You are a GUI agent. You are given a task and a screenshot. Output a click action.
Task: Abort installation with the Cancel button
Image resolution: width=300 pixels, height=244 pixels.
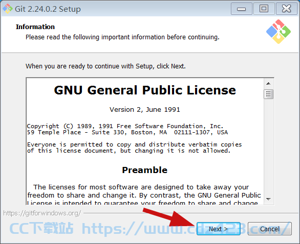tap(270, 229)
